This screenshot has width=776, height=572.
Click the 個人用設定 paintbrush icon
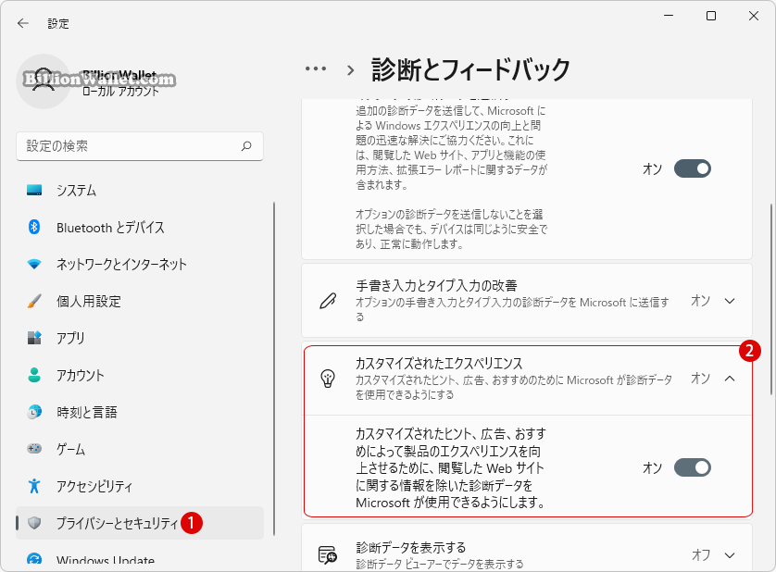(34, 301)
